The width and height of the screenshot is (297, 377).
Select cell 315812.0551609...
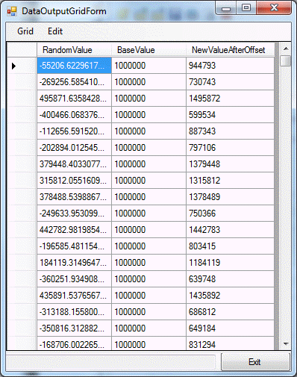tap(75, 181)
